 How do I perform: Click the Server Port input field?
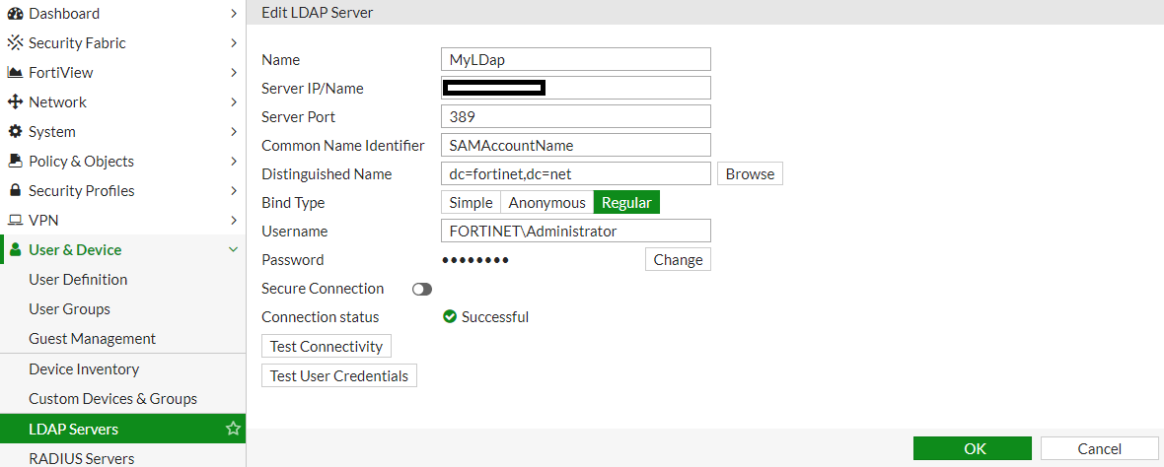click(576, 116)
